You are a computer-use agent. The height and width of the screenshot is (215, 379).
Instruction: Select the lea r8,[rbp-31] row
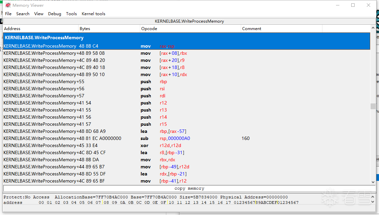[x=187, y=152]
